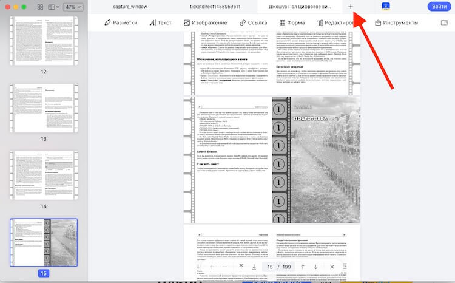Add a new tab with plus button
This screenshot has height=283, width=455.
(x=351, y=6)
